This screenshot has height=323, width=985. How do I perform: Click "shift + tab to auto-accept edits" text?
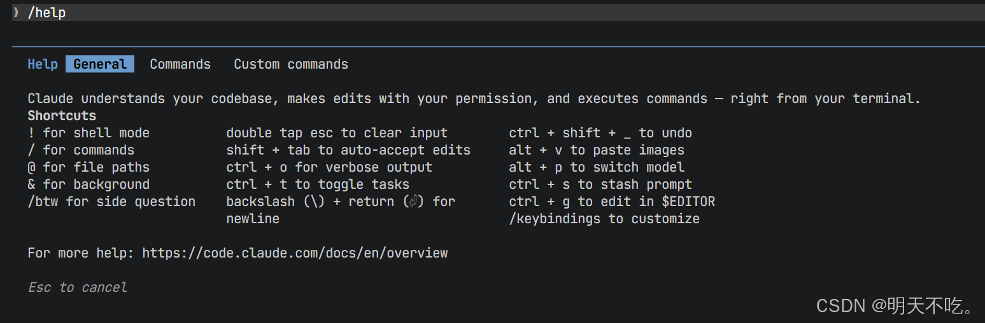pyautogui.click(x=348, y=150)
